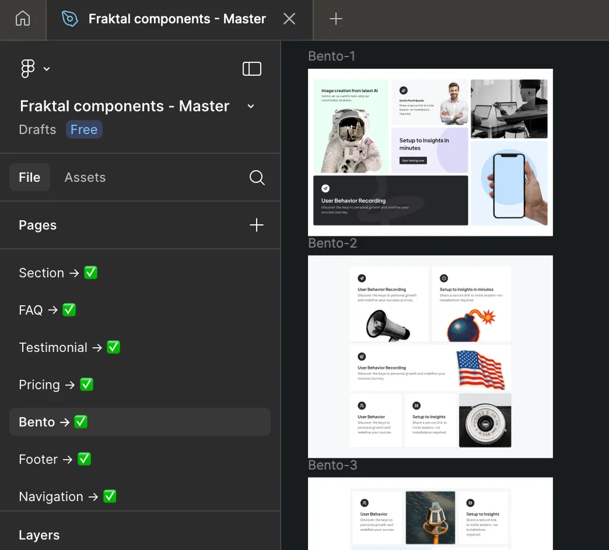Open the Figma main menu logo
Viewport: 609px width, 550px height.
pyautogui.click(x=28, y=69)
